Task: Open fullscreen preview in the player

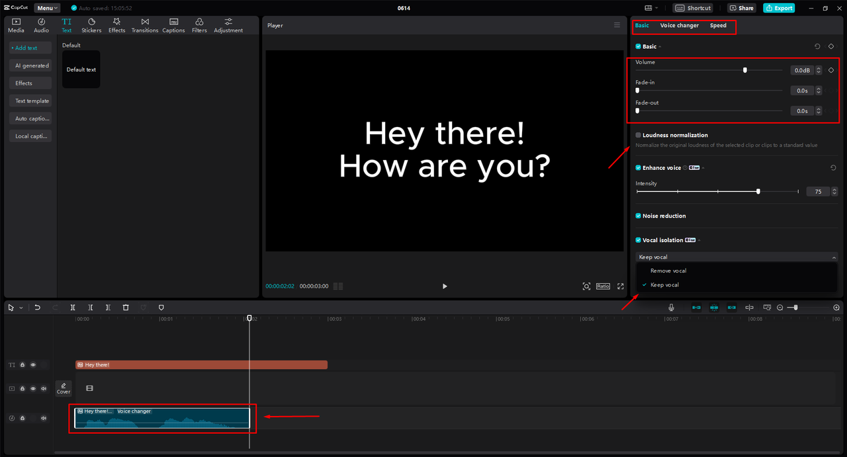Action: point(620,286)
